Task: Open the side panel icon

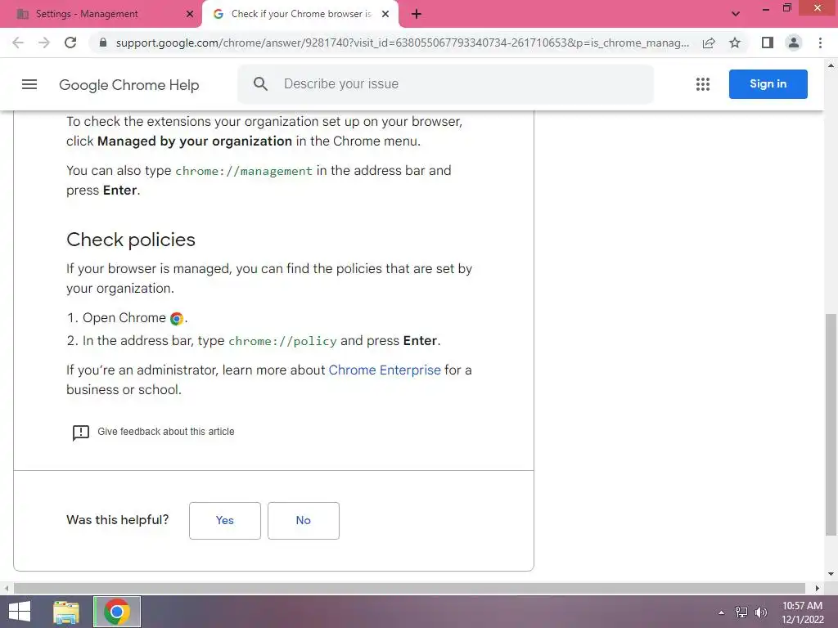Action: click(x=768, y=43)
